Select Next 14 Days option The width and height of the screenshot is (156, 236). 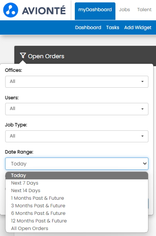pos(77,191)
